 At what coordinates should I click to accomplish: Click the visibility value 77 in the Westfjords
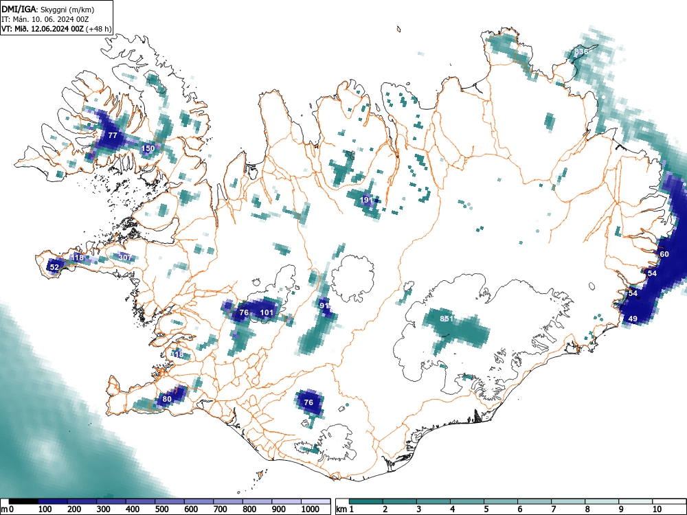tap(113, 135)
